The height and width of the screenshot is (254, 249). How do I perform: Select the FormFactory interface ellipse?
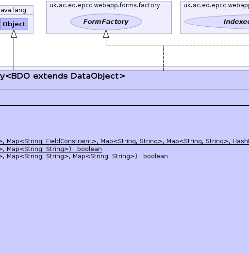pos(106,22)
